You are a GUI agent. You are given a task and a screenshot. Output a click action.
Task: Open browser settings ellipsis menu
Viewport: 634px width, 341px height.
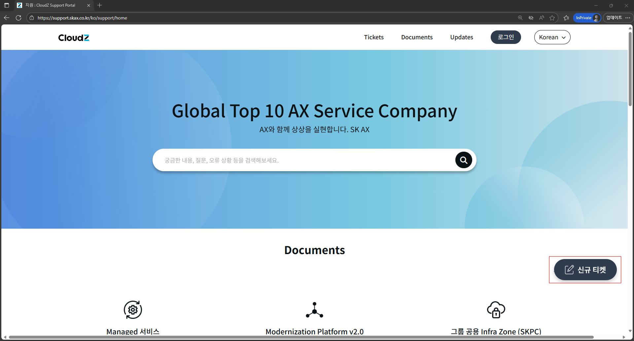click(x=628, y=18)
